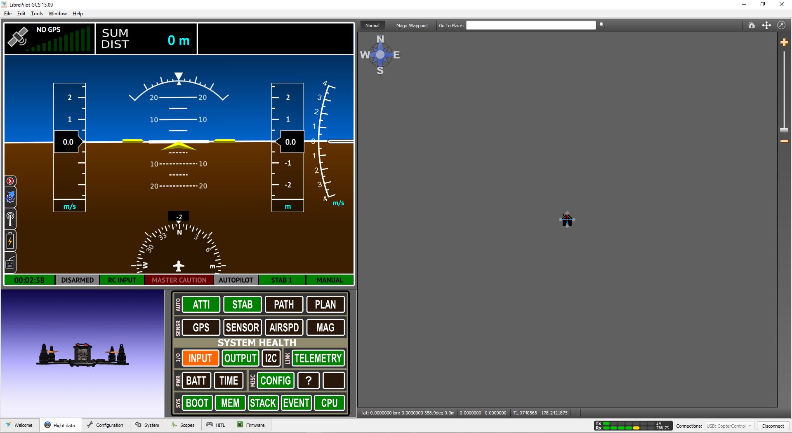Click the TELEMETRY link indicator
This screenshot has height=433, width=792.
[318, 358]
